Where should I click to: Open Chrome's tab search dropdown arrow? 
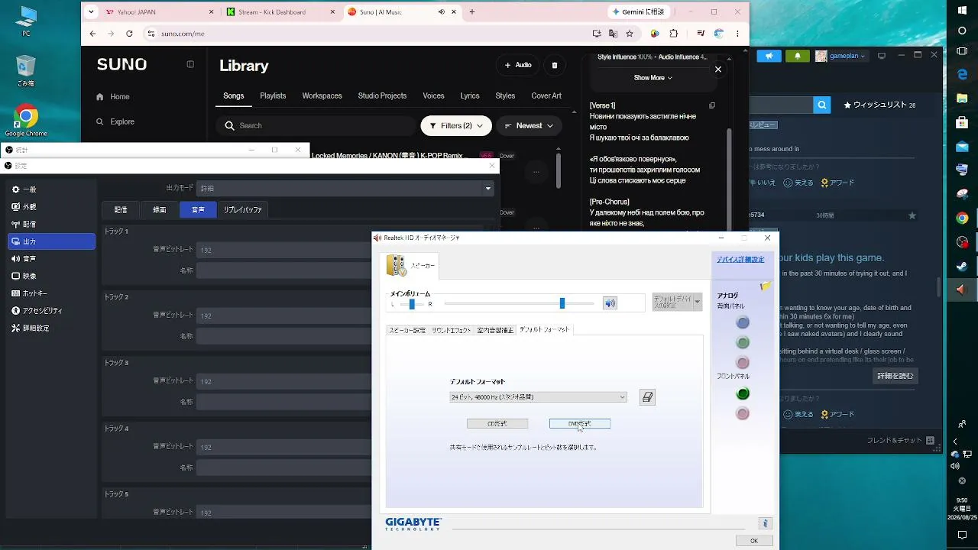click(x=91, y=12)
